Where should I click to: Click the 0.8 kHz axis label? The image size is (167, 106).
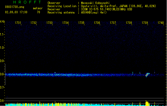pos(2,74)
